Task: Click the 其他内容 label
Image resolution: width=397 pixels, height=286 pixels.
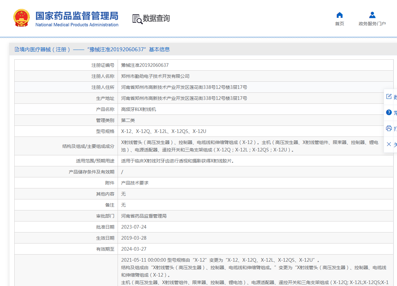Action: (105, 194)
